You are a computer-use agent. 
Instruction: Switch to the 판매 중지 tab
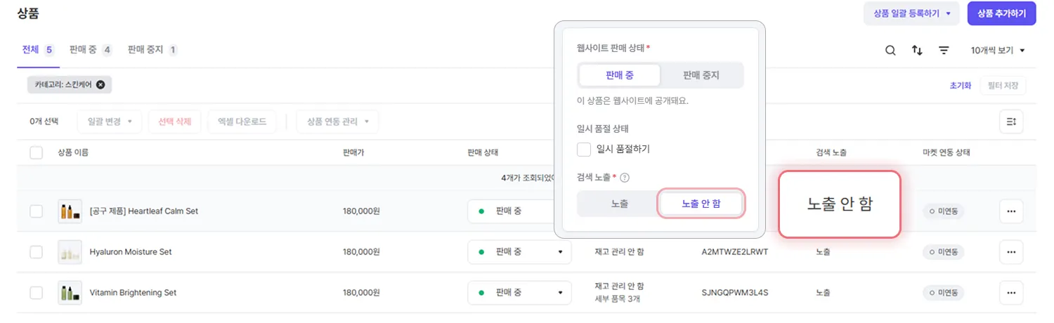152,50
